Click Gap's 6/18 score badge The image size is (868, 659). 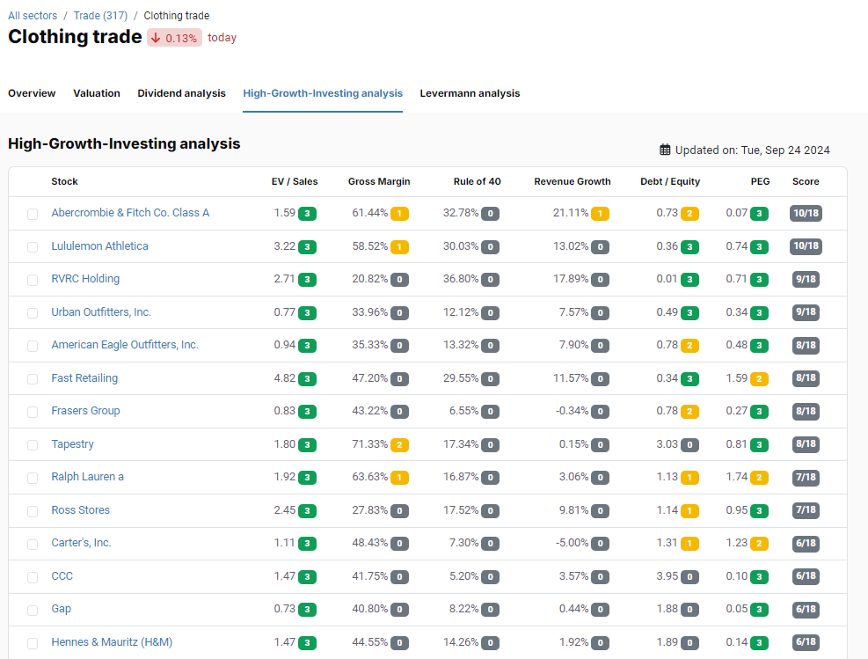(x=806, y=609)
